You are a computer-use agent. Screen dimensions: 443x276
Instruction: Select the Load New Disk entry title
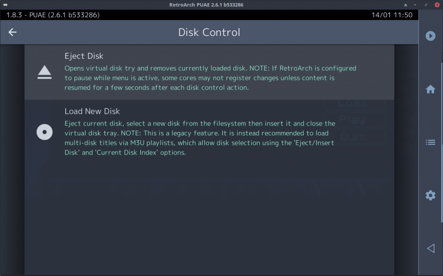[92, 111]
